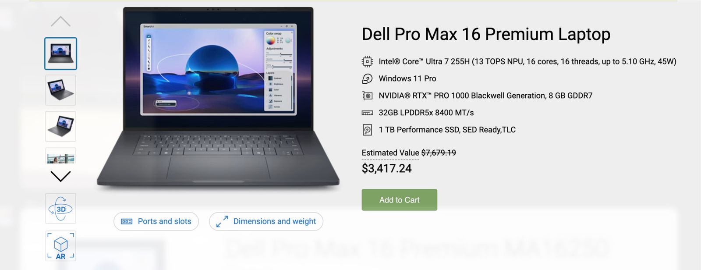The image size is (701, 270).
Task: Click the main laptop product image
Action: pos(218,97)
